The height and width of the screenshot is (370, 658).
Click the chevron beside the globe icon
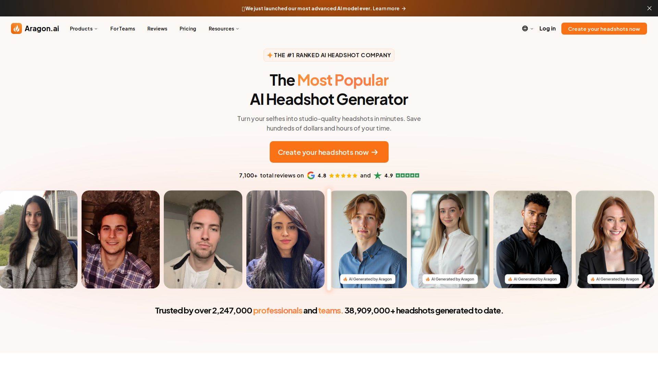tap(532, 29)
